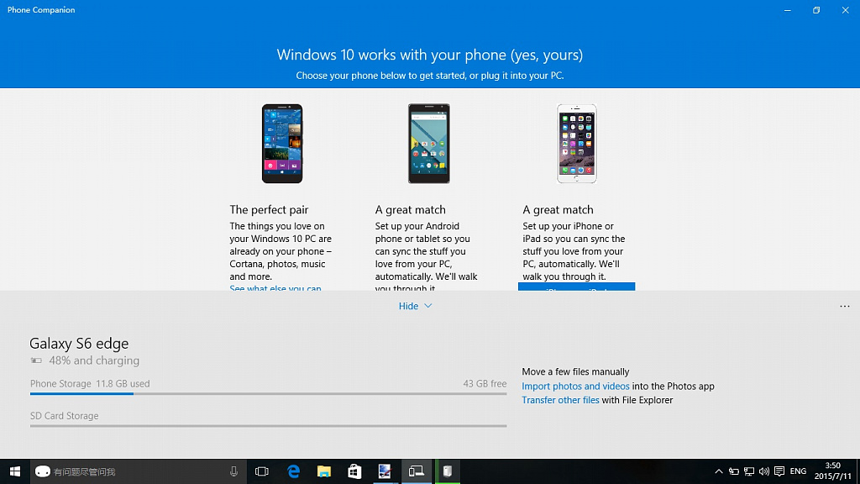The image size is (860, 484).
Task: Select the iPhone image
Action: click(576, 144)
